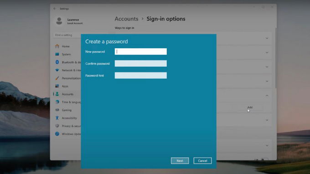Open the Bluetooth & devices icon
The image size is (310, 174).
point(57,62)
